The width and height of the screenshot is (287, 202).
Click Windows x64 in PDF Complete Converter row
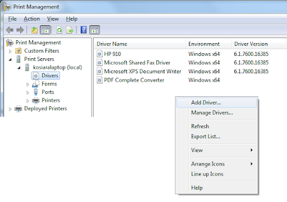204,80
